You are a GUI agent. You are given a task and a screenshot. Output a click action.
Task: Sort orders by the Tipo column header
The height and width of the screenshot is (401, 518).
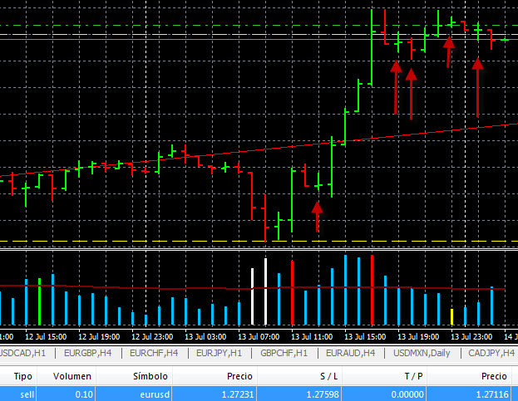[23, 375]
